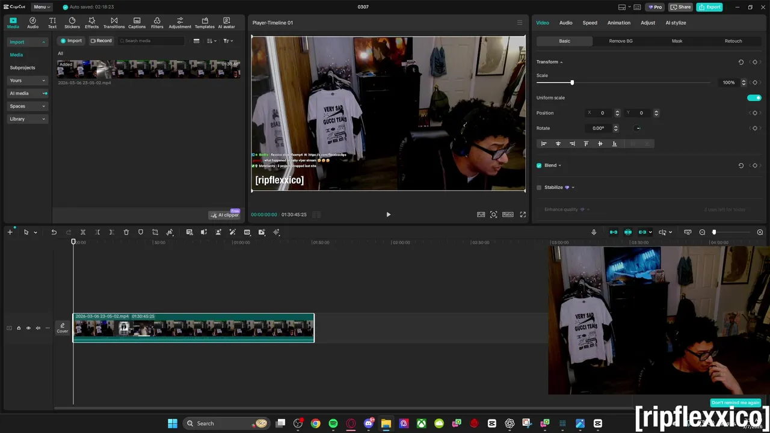The width and height of the screenshot is (770, 433).
Task: Click the Export button
Action: 709,7
